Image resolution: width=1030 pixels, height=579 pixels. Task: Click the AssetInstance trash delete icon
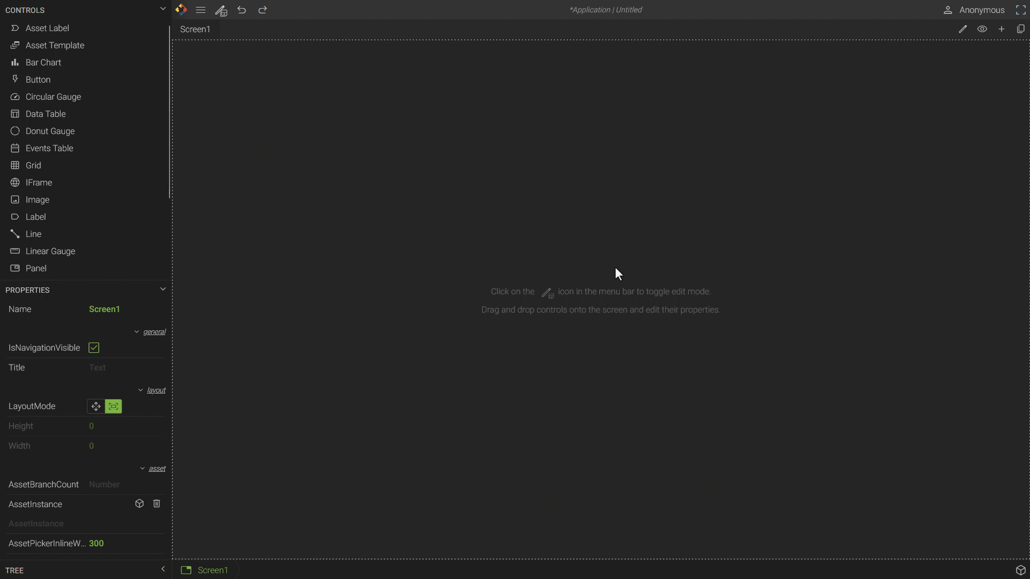[157, 504]
